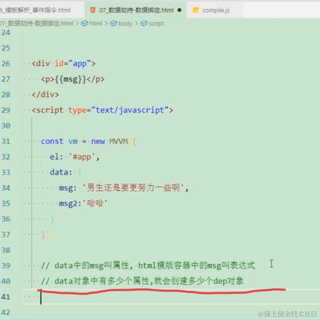Click the script type="text/javascript" tag
The height and width of the screenshot is (320, 320).
tap(103, 110)
